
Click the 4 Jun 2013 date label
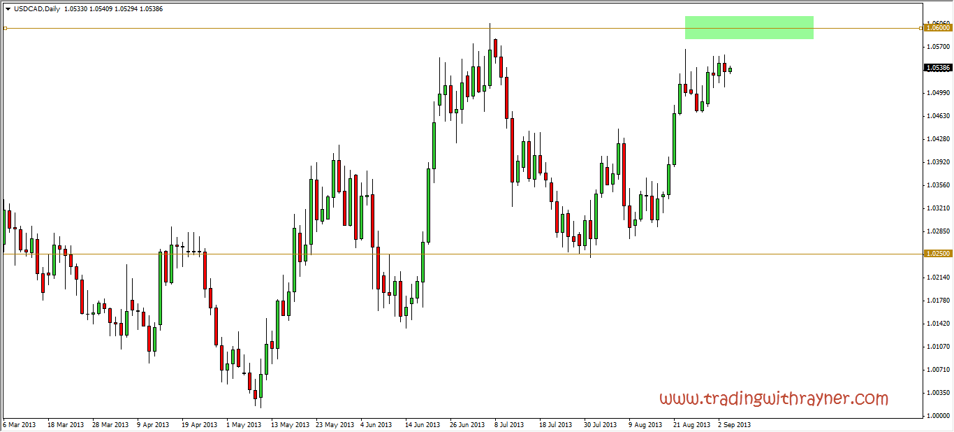click(x=377, y=424)
